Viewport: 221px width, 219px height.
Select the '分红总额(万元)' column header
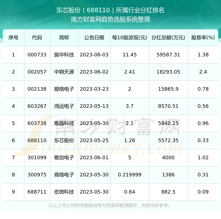tap(168, 38)
